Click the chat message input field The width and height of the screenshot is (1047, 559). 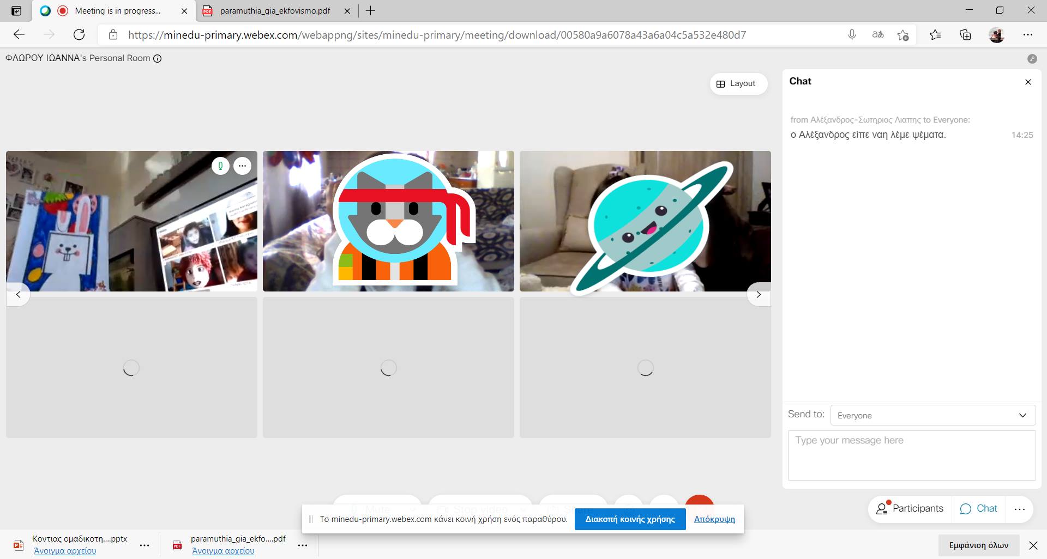911,455
